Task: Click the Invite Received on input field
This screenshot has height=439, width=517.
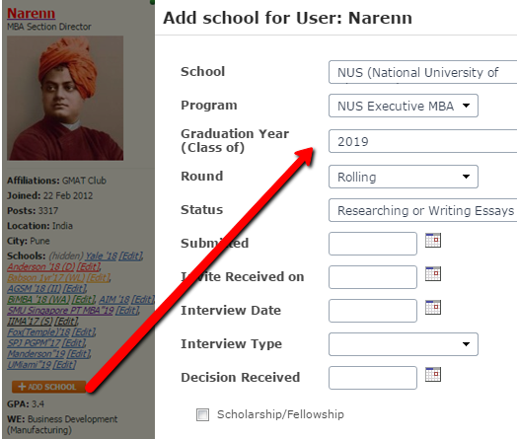Action: coord(373,277)
